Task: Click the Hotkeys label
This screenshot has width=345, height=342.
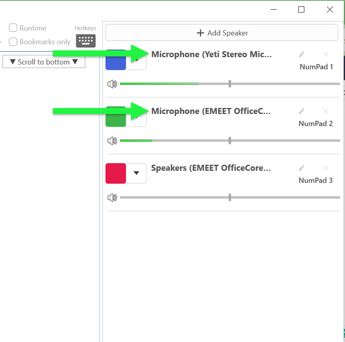Action: click(x=85, y=28)
